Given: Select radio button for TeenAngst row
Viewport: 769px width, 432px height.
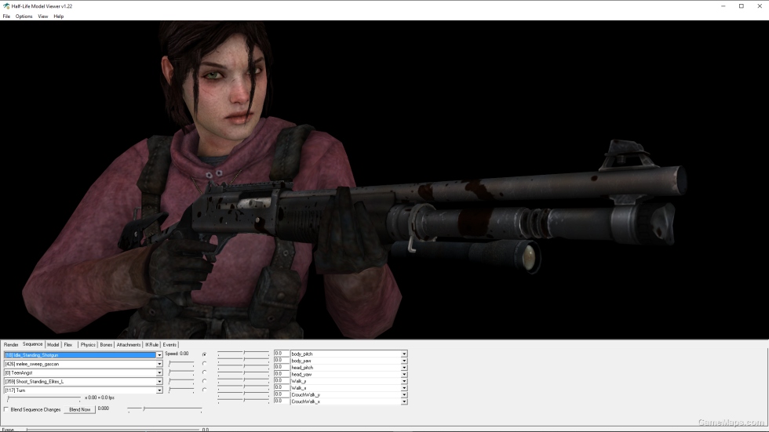Looking at the screenshot, I should point(205,372).
